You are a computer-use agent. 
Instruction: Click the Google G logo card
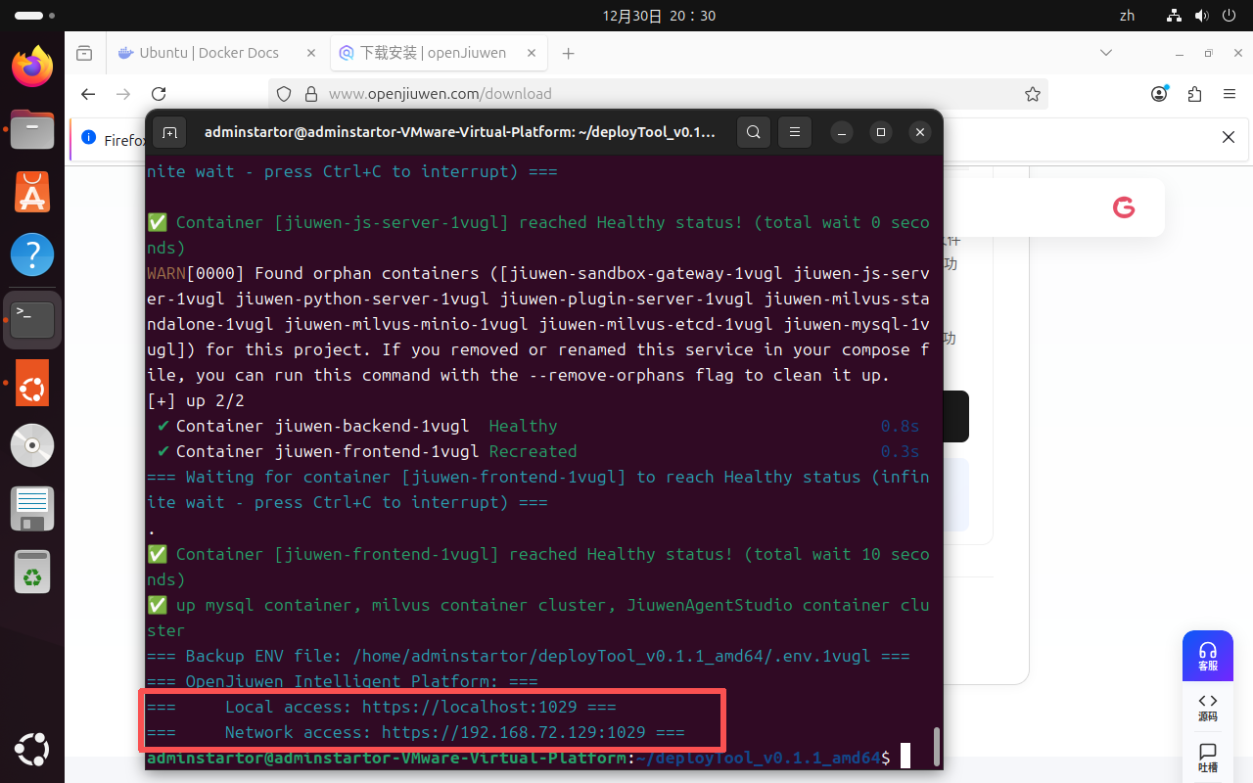[x=1123, y=207]
